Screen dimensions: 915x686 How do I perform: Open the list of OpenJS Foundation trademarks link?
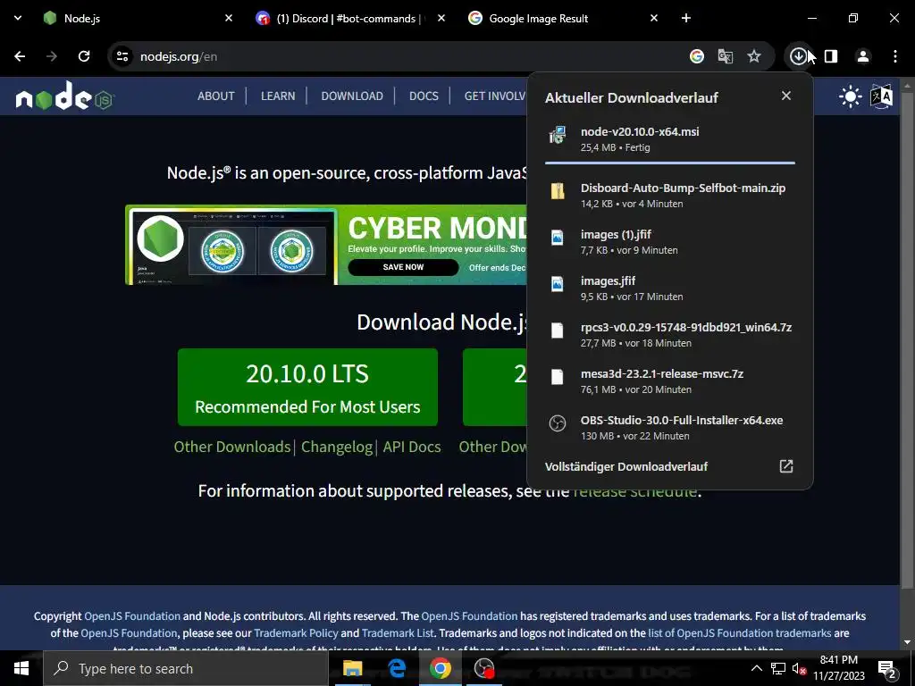[x=739, y=633]
